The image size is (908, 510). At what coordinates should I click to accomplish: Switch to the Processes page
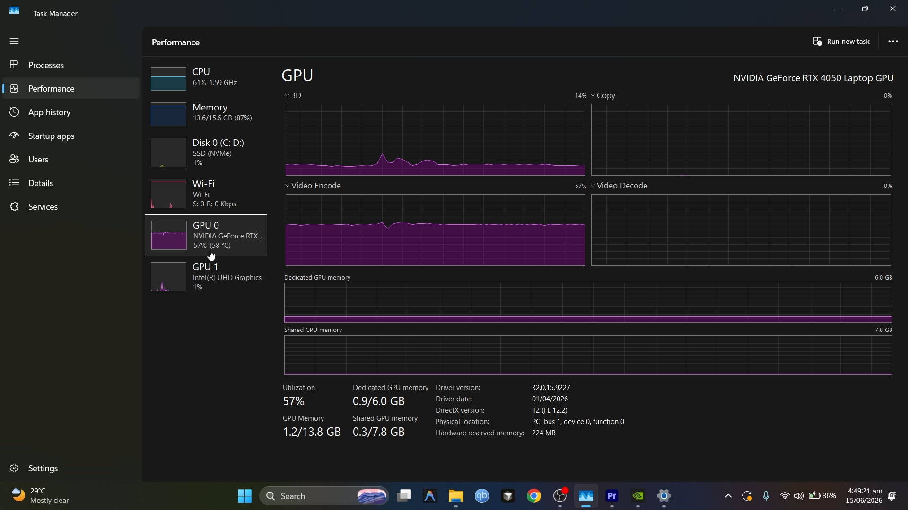pos(71,65)
